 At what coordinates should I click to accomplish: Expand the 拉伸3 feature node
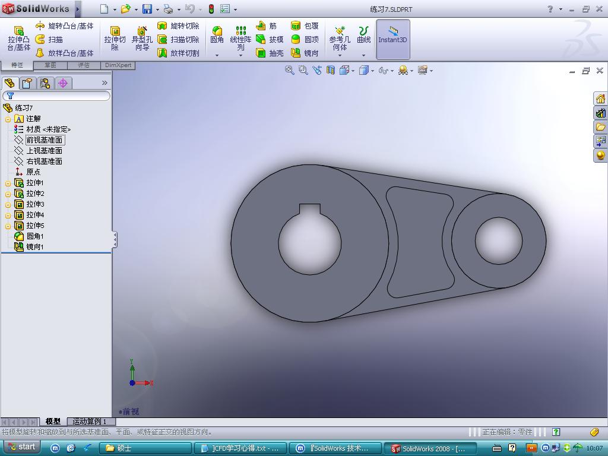8,204
